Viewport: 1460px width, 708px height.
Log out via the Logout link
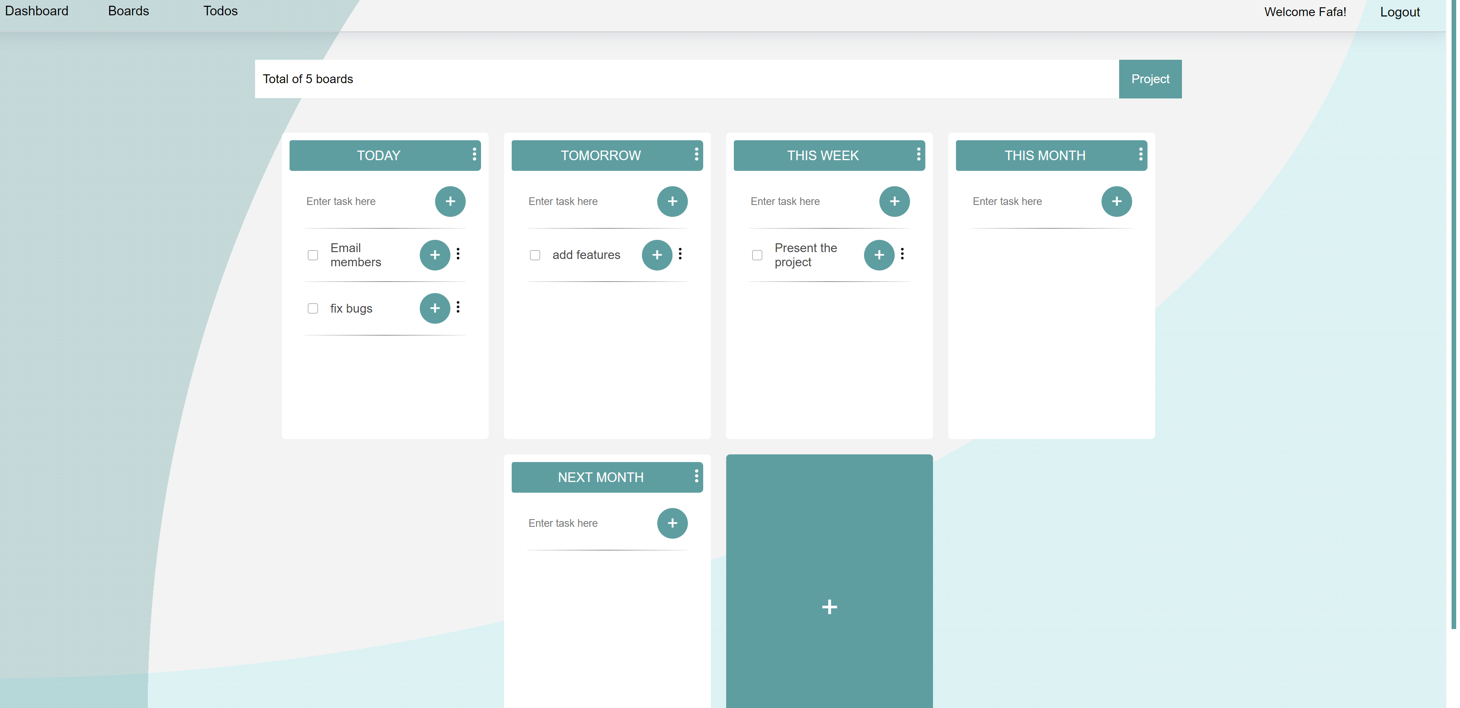1399,13
